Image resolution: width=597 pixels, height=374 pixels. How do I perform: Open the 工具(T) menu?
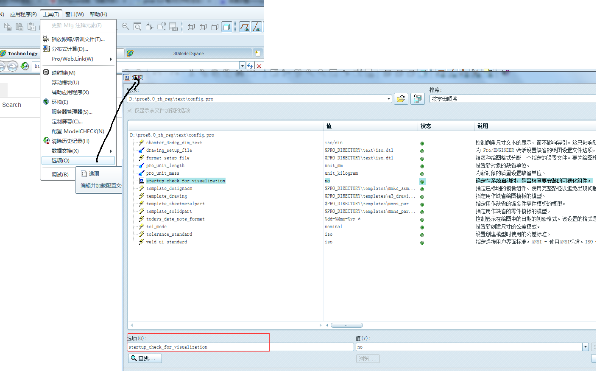pyautogui.click(x=51, y=14)
